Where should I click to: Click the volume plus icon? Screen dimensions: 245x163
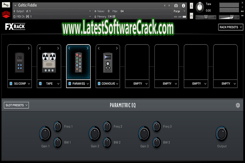point(238,17)
